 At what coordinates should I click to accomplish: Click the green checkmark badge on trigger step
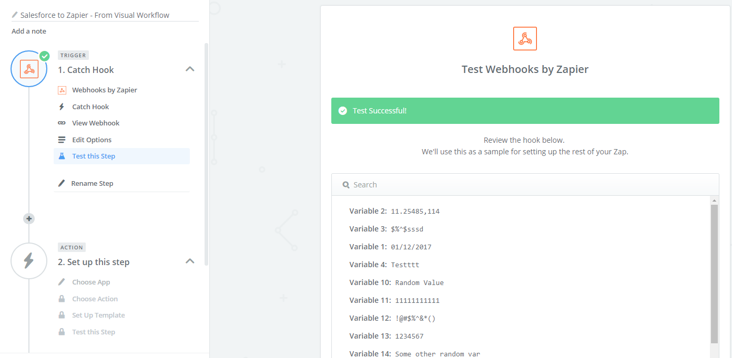45,56
